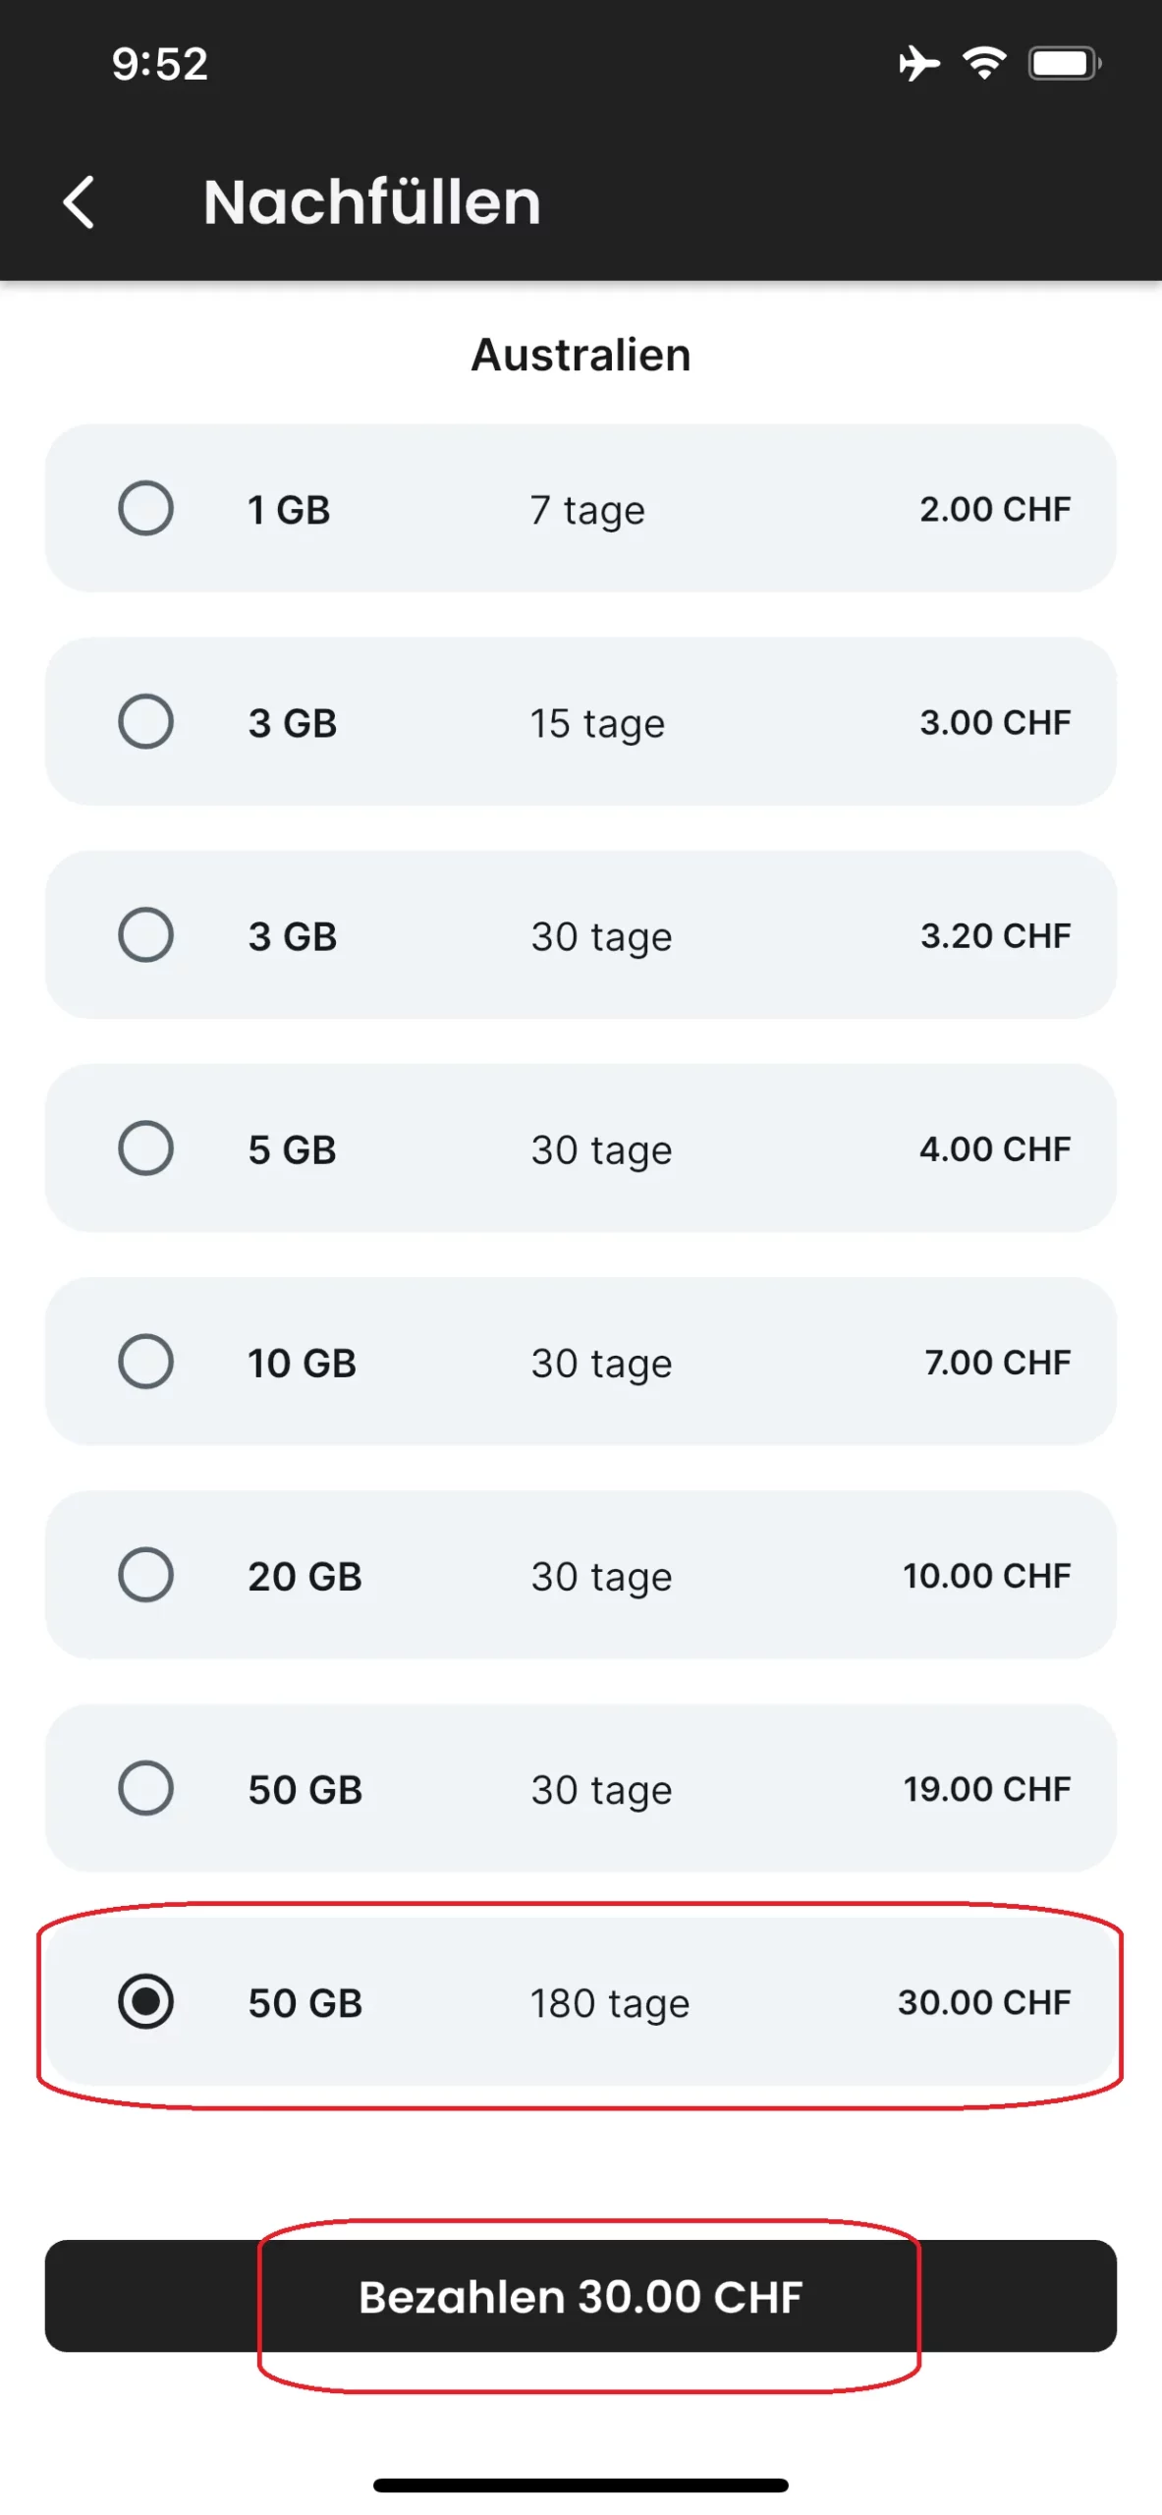This screenshot has width=1162, height=2515.
Task: Select the 1 GB 7 tage radio button
Action: [x=145, y=508]
